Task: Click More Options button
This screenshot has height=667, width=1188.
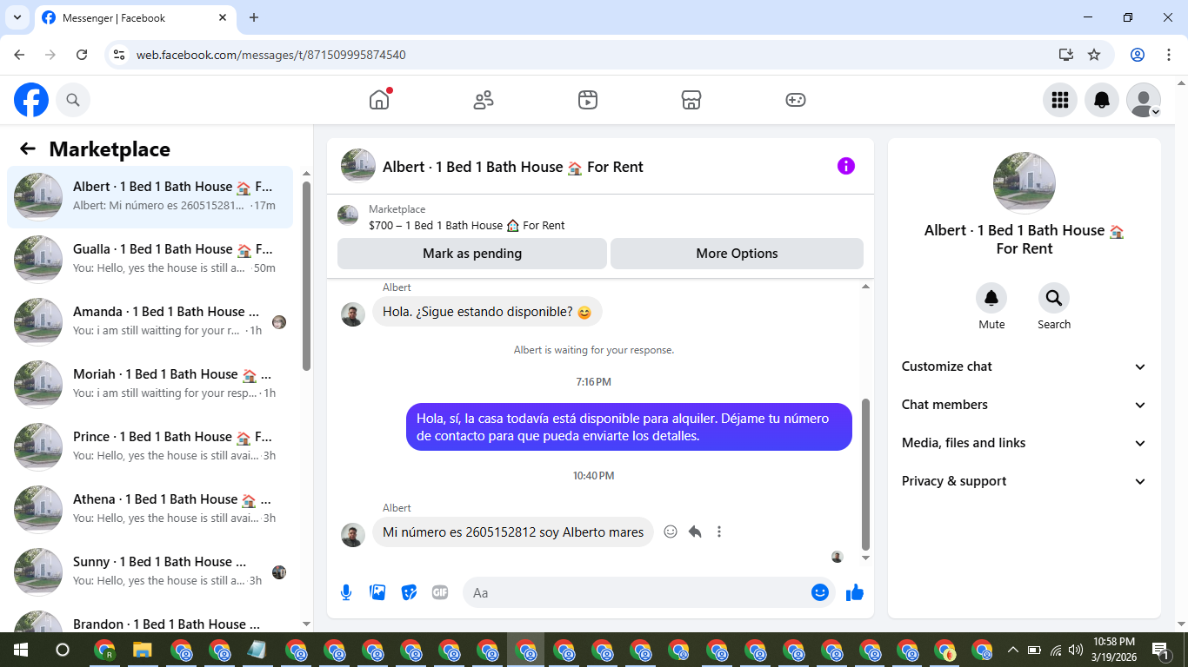Action: (x=737, y=254)
